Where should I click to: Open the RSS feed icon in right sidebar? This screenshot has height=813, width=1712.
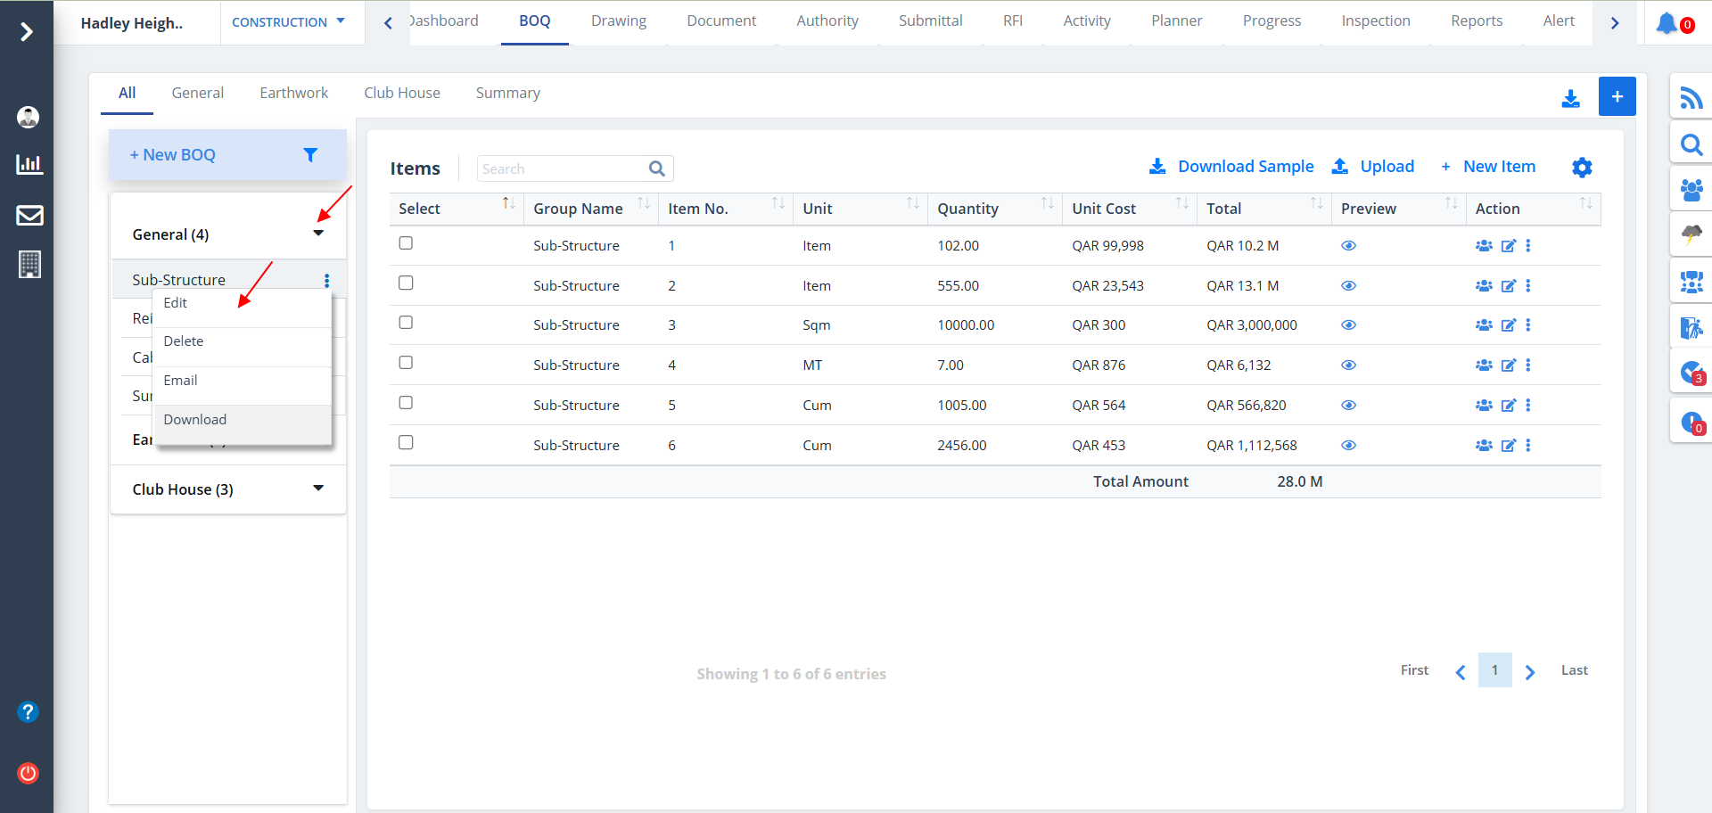(x=1691, y=97)
